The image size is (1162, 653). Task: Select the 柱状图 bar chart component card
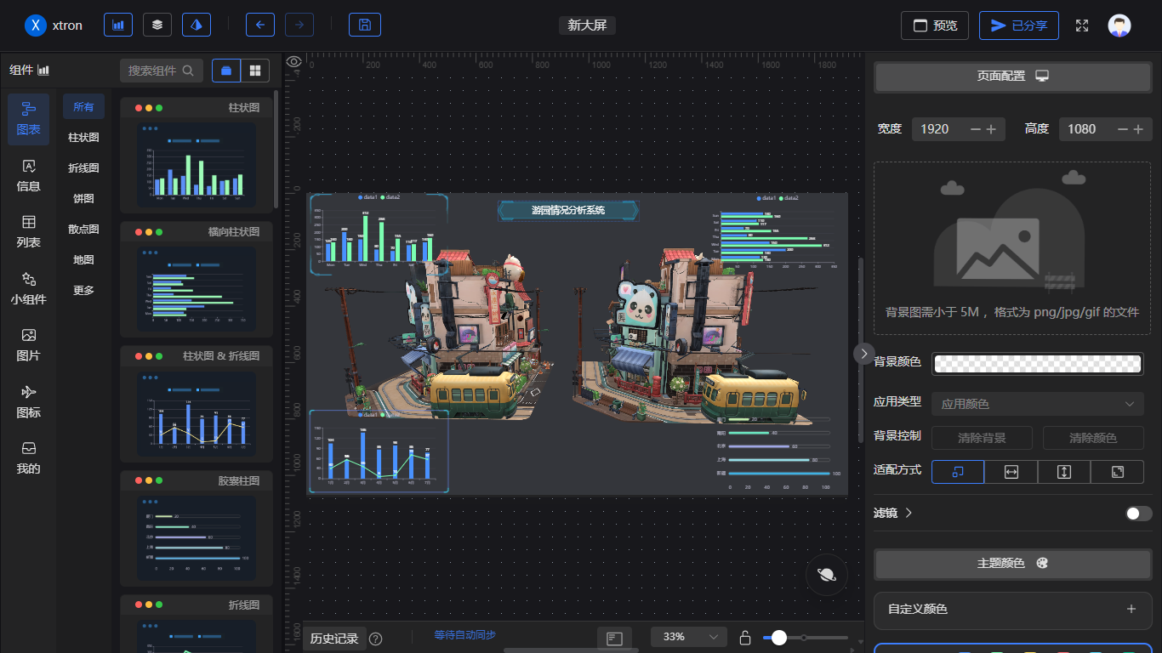point(197,155)
